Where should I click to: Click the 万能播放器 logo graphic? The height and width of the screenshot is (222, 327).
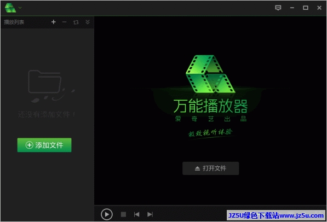(x=210, y=74)
